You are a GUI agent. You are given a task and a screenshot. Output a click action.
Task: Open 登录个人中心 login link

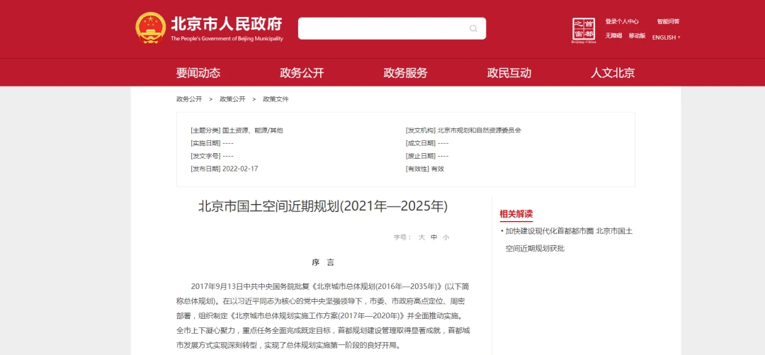(x=622, y=21)
